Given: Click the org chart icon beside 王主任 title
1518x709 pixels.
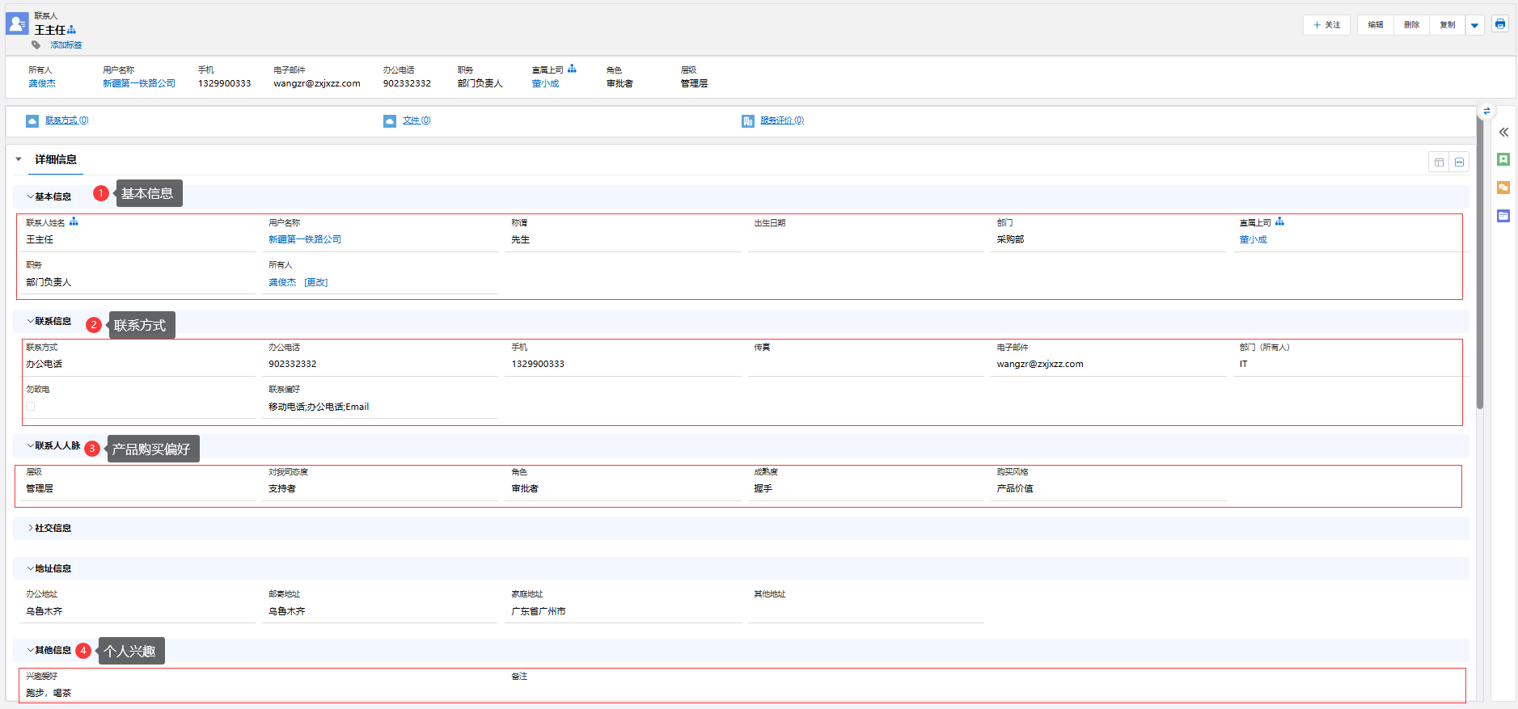Looking at the screenshot, I should [x=72, y=30].
